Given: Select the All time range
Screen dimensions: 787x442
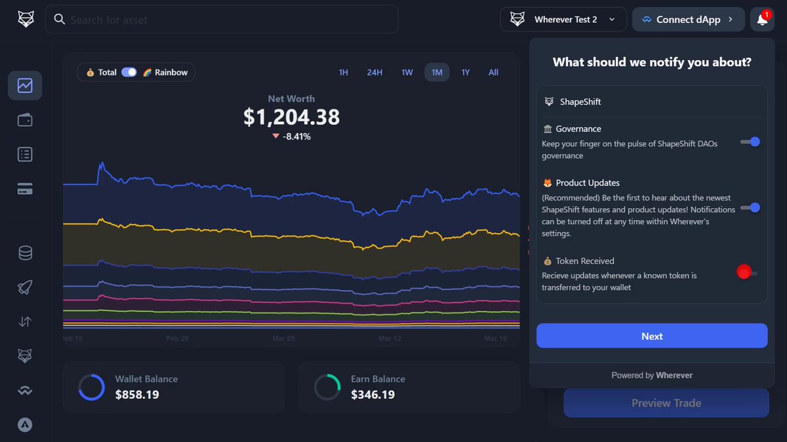Looking at the screenshot, I should point(493,72).
